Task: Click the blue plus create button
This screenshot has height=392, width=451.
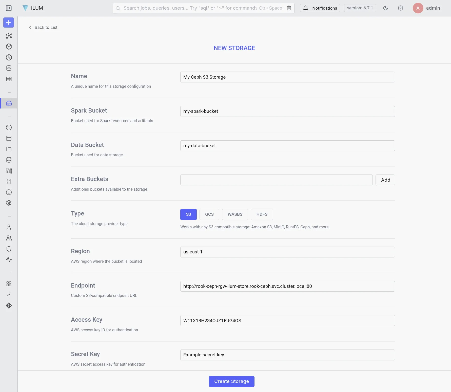Action: (9, 23)
